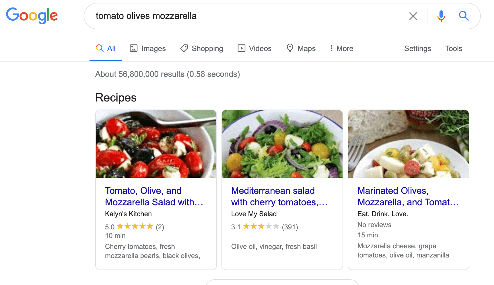Click the Images tab picture icon

[134, 48]
